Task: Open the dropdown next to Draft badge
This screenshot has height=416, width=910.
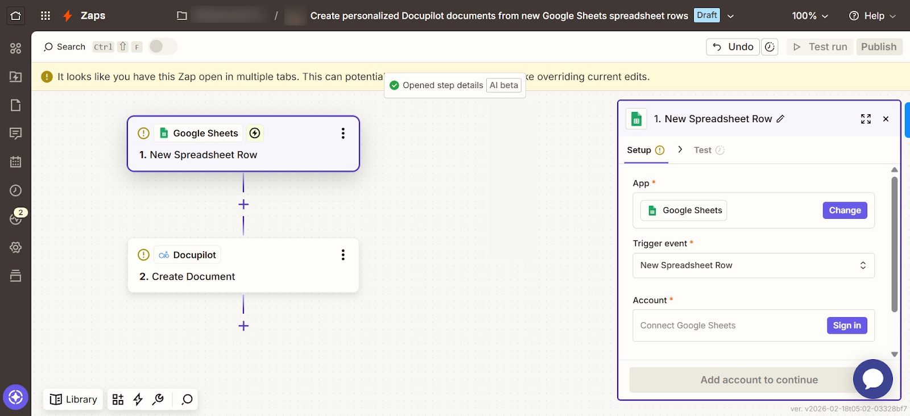Action: (731, 16)
